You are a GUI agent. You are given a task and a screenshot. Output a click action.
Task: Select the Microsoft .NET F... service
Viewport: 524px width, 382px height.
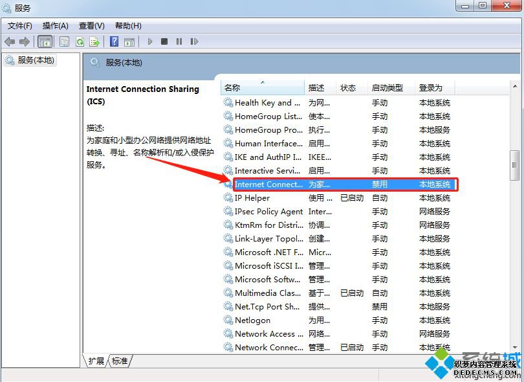338,253
